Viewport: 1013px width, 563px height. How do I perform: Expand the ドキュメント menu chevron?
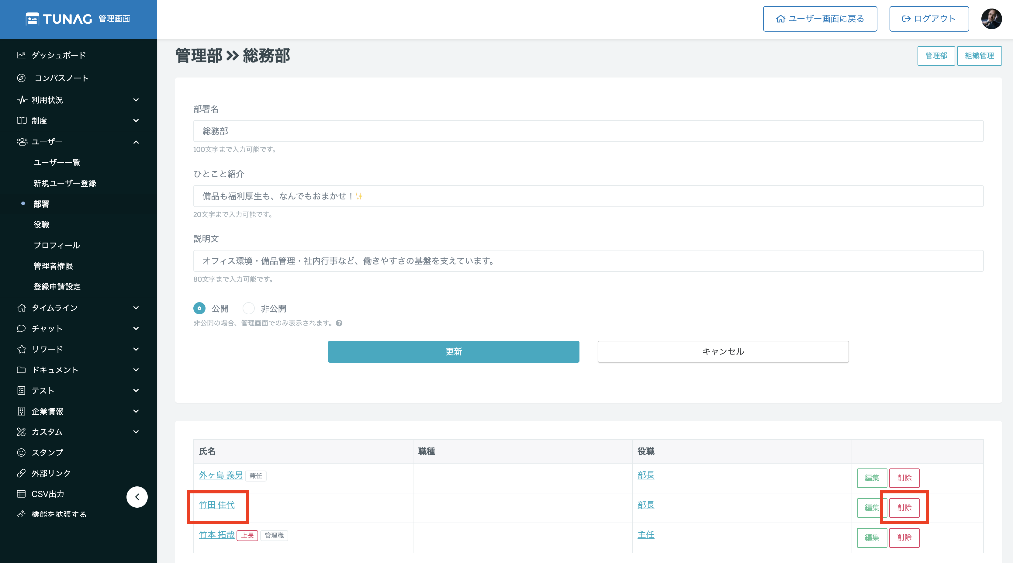click(x=136, y=370)
